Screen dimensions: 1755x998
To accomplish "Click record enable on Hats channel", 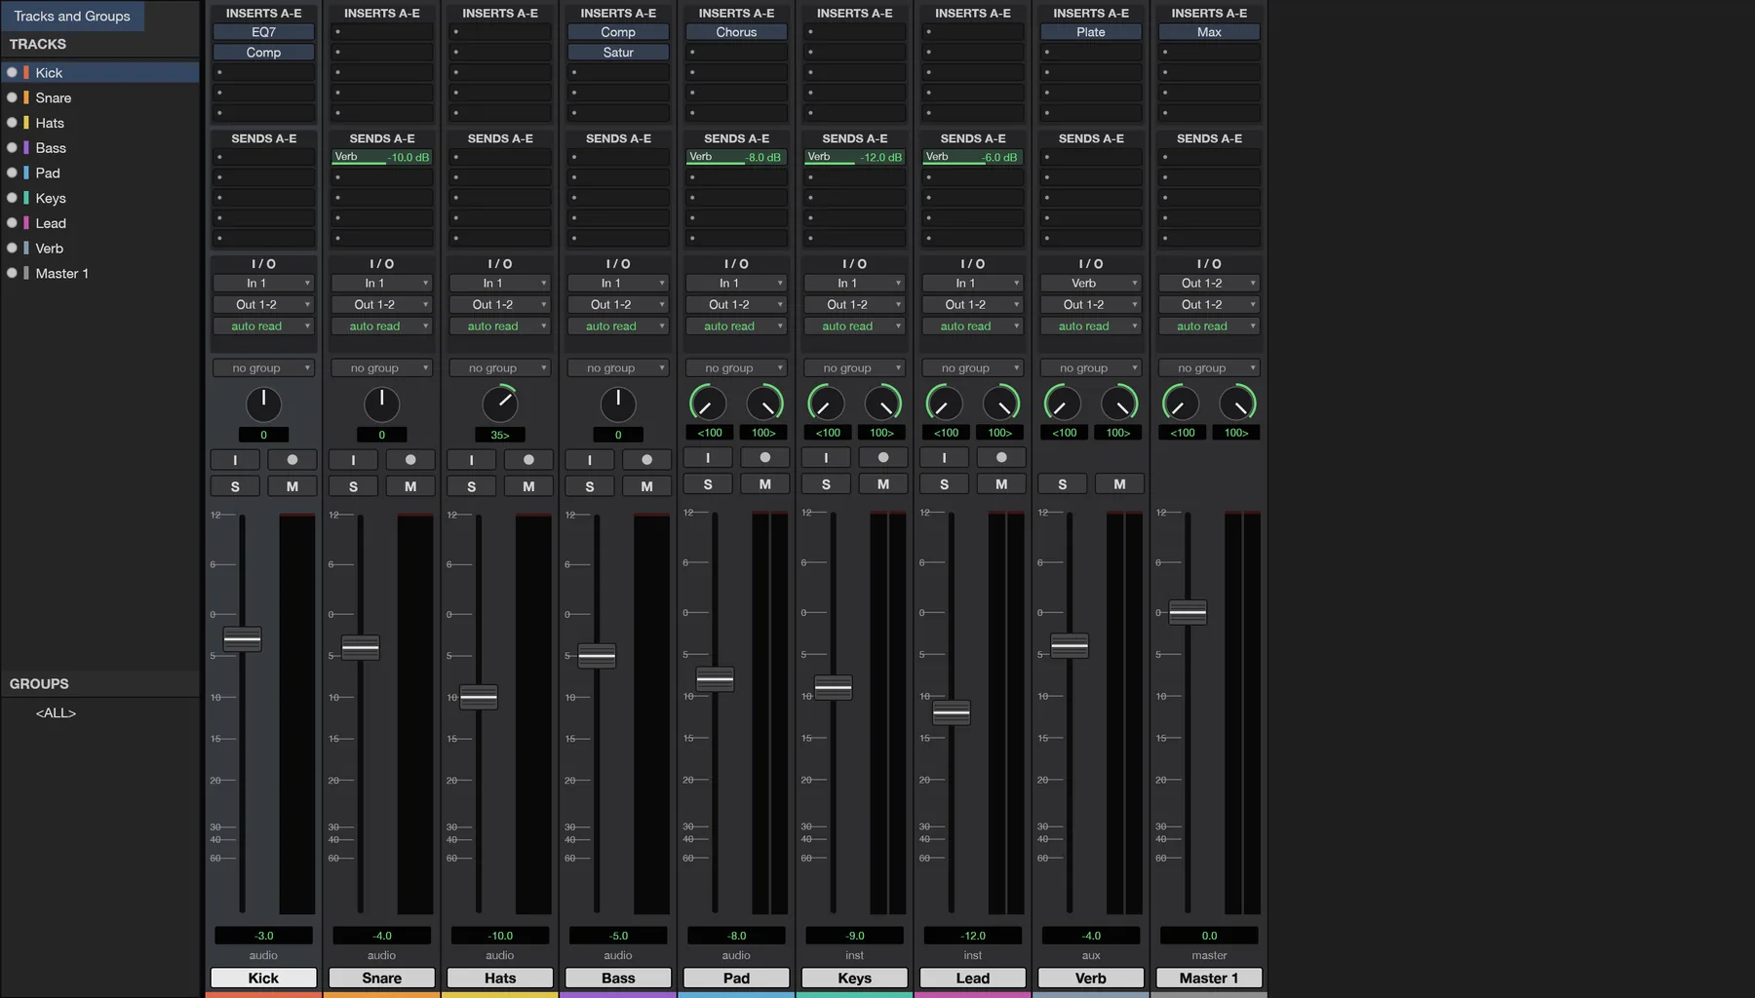I will coord(528,460).
